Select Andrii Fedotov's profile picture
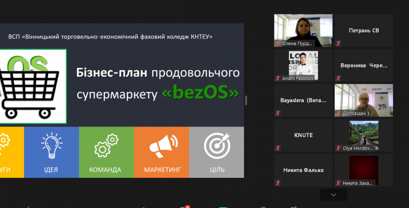 tap(303, 65)
